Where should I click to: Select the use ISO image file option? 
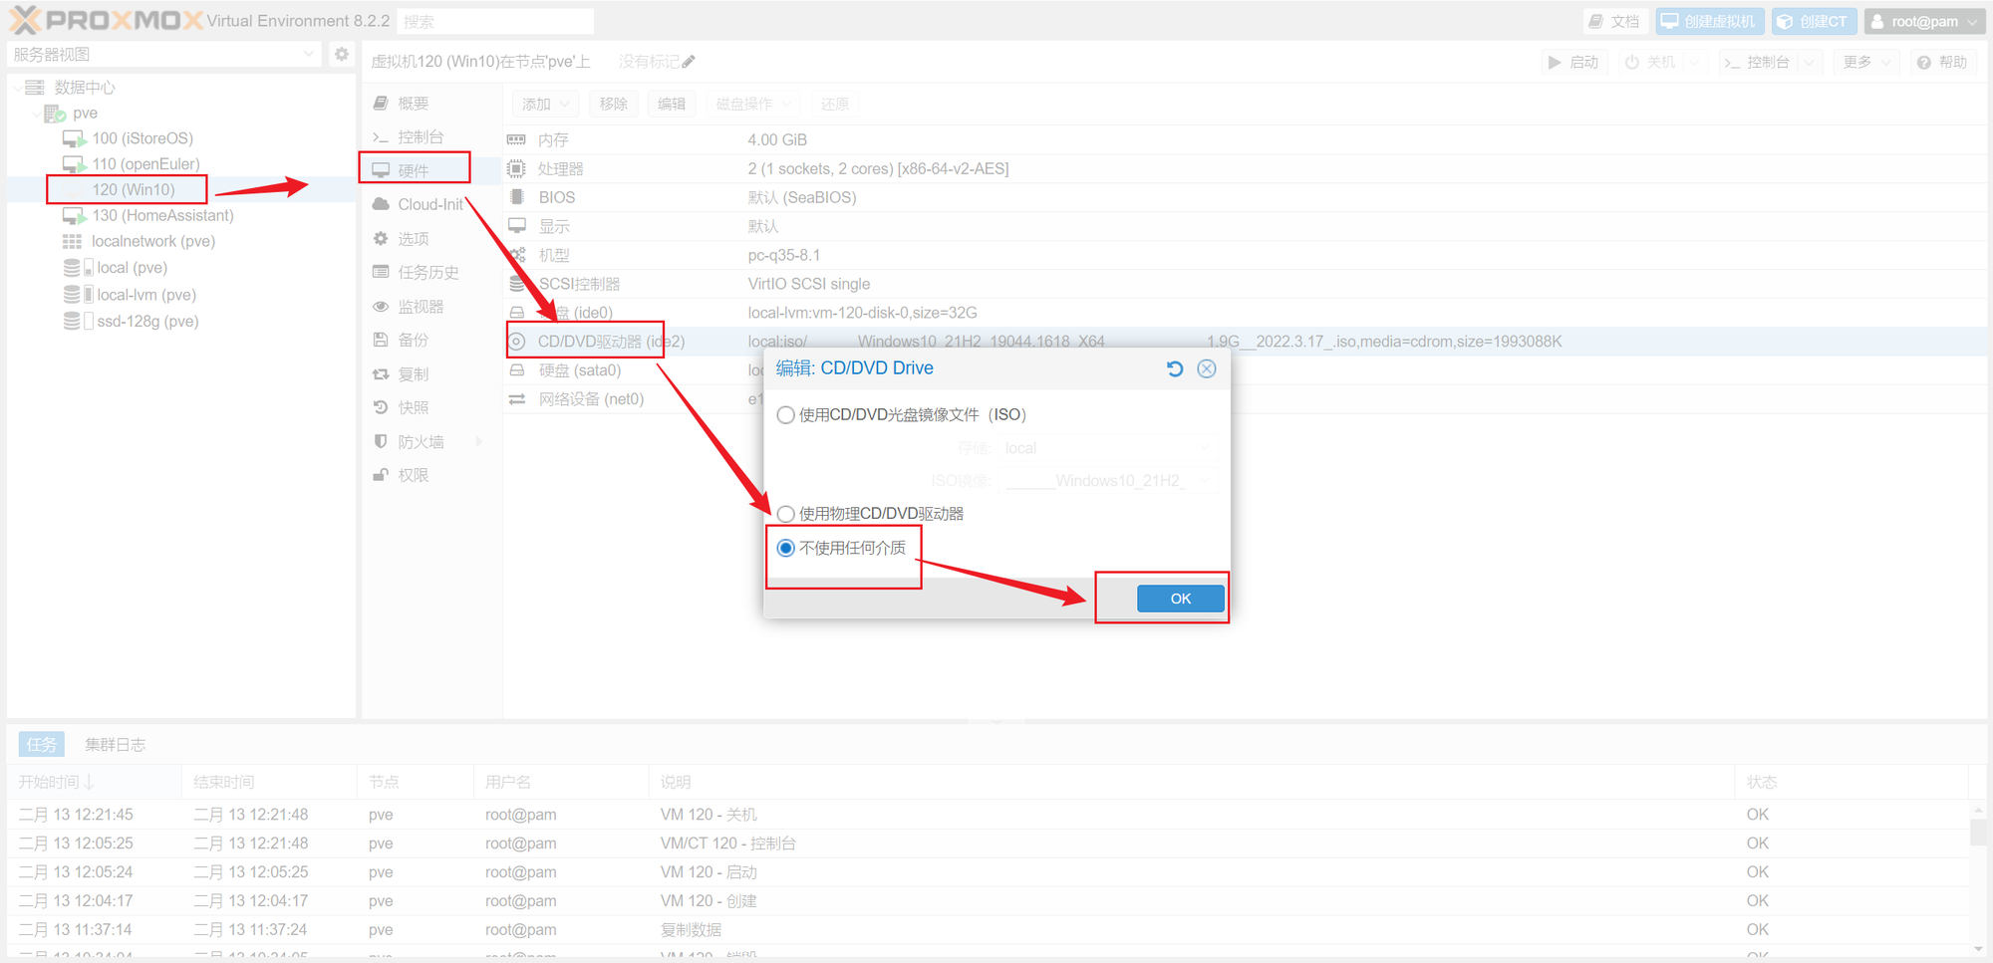pos(786,415)
